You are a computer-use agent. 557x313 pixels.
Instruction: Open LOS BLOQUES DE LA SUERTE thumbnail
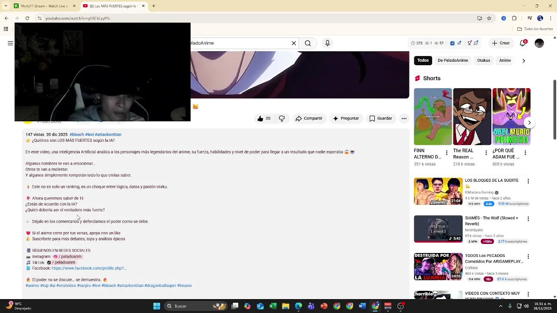pos(438,191)
